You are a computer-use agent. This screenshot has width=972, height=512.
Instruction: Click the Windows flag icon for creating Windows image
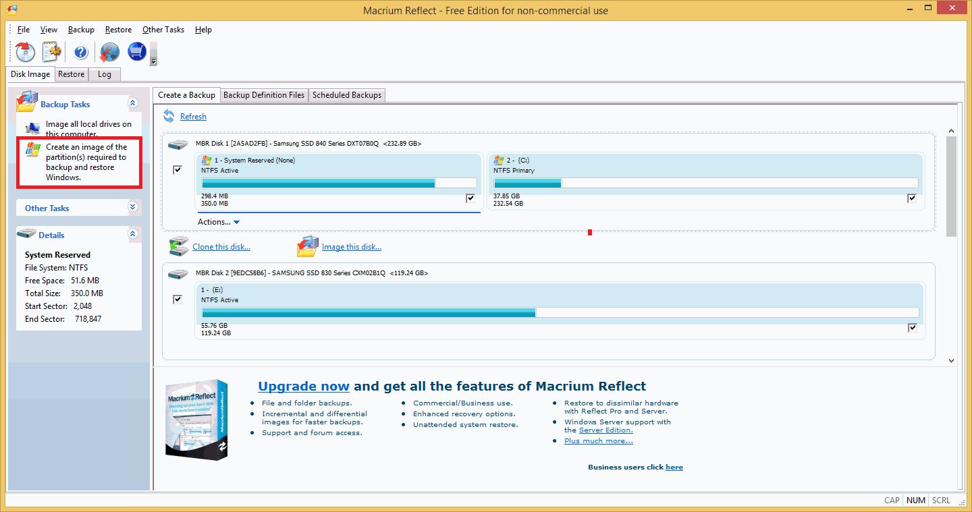click(32, 149)
